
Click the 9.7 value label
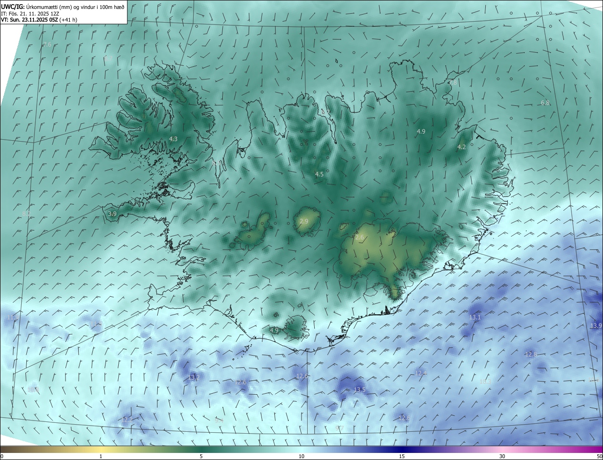339,428
